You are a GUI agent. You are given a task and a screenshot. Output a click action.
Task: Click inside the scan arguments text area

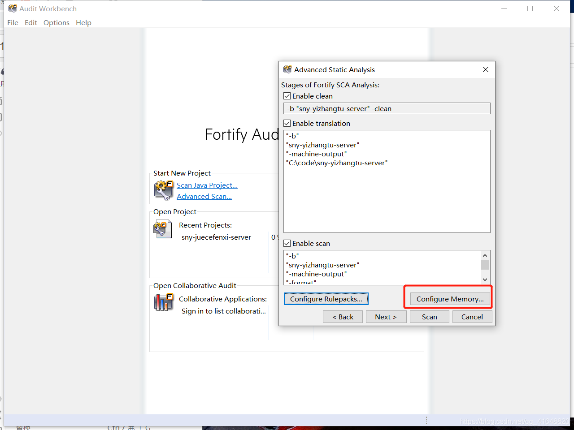(382, 267)
